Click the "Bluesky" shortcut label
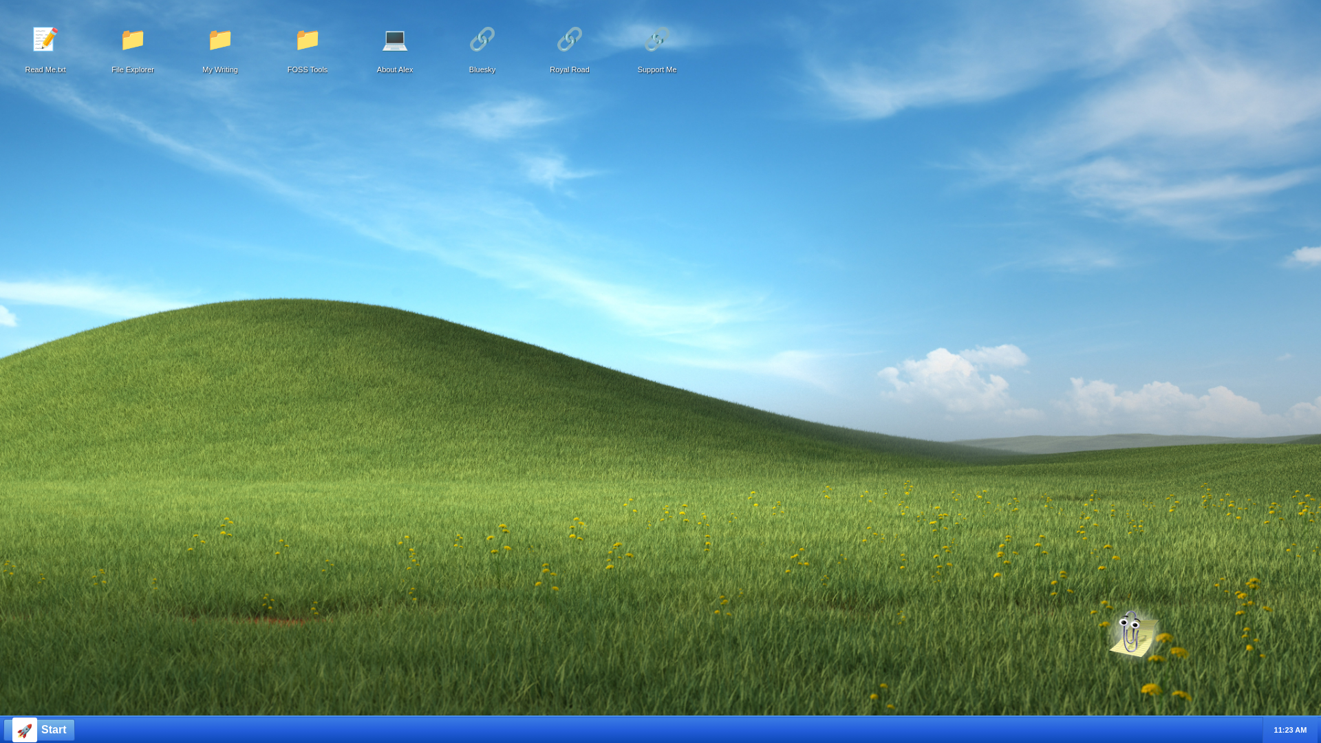Screen dimensions: 1321x743 point(482,69)
